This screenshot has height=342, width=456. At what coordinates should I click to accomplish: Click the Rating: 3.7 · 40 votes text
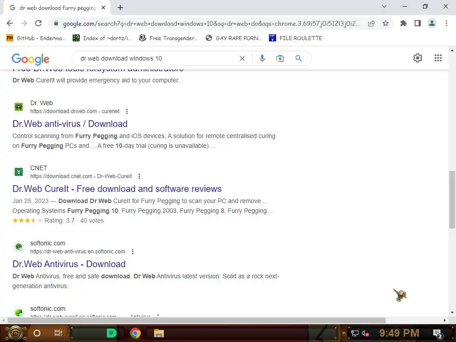tap(74, 220)
